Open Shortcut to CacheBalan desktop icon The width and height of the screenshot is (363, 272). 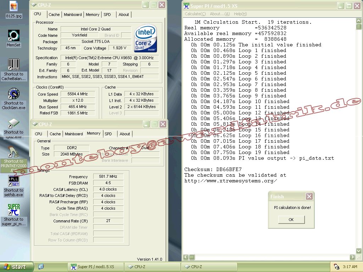(14, 64)
